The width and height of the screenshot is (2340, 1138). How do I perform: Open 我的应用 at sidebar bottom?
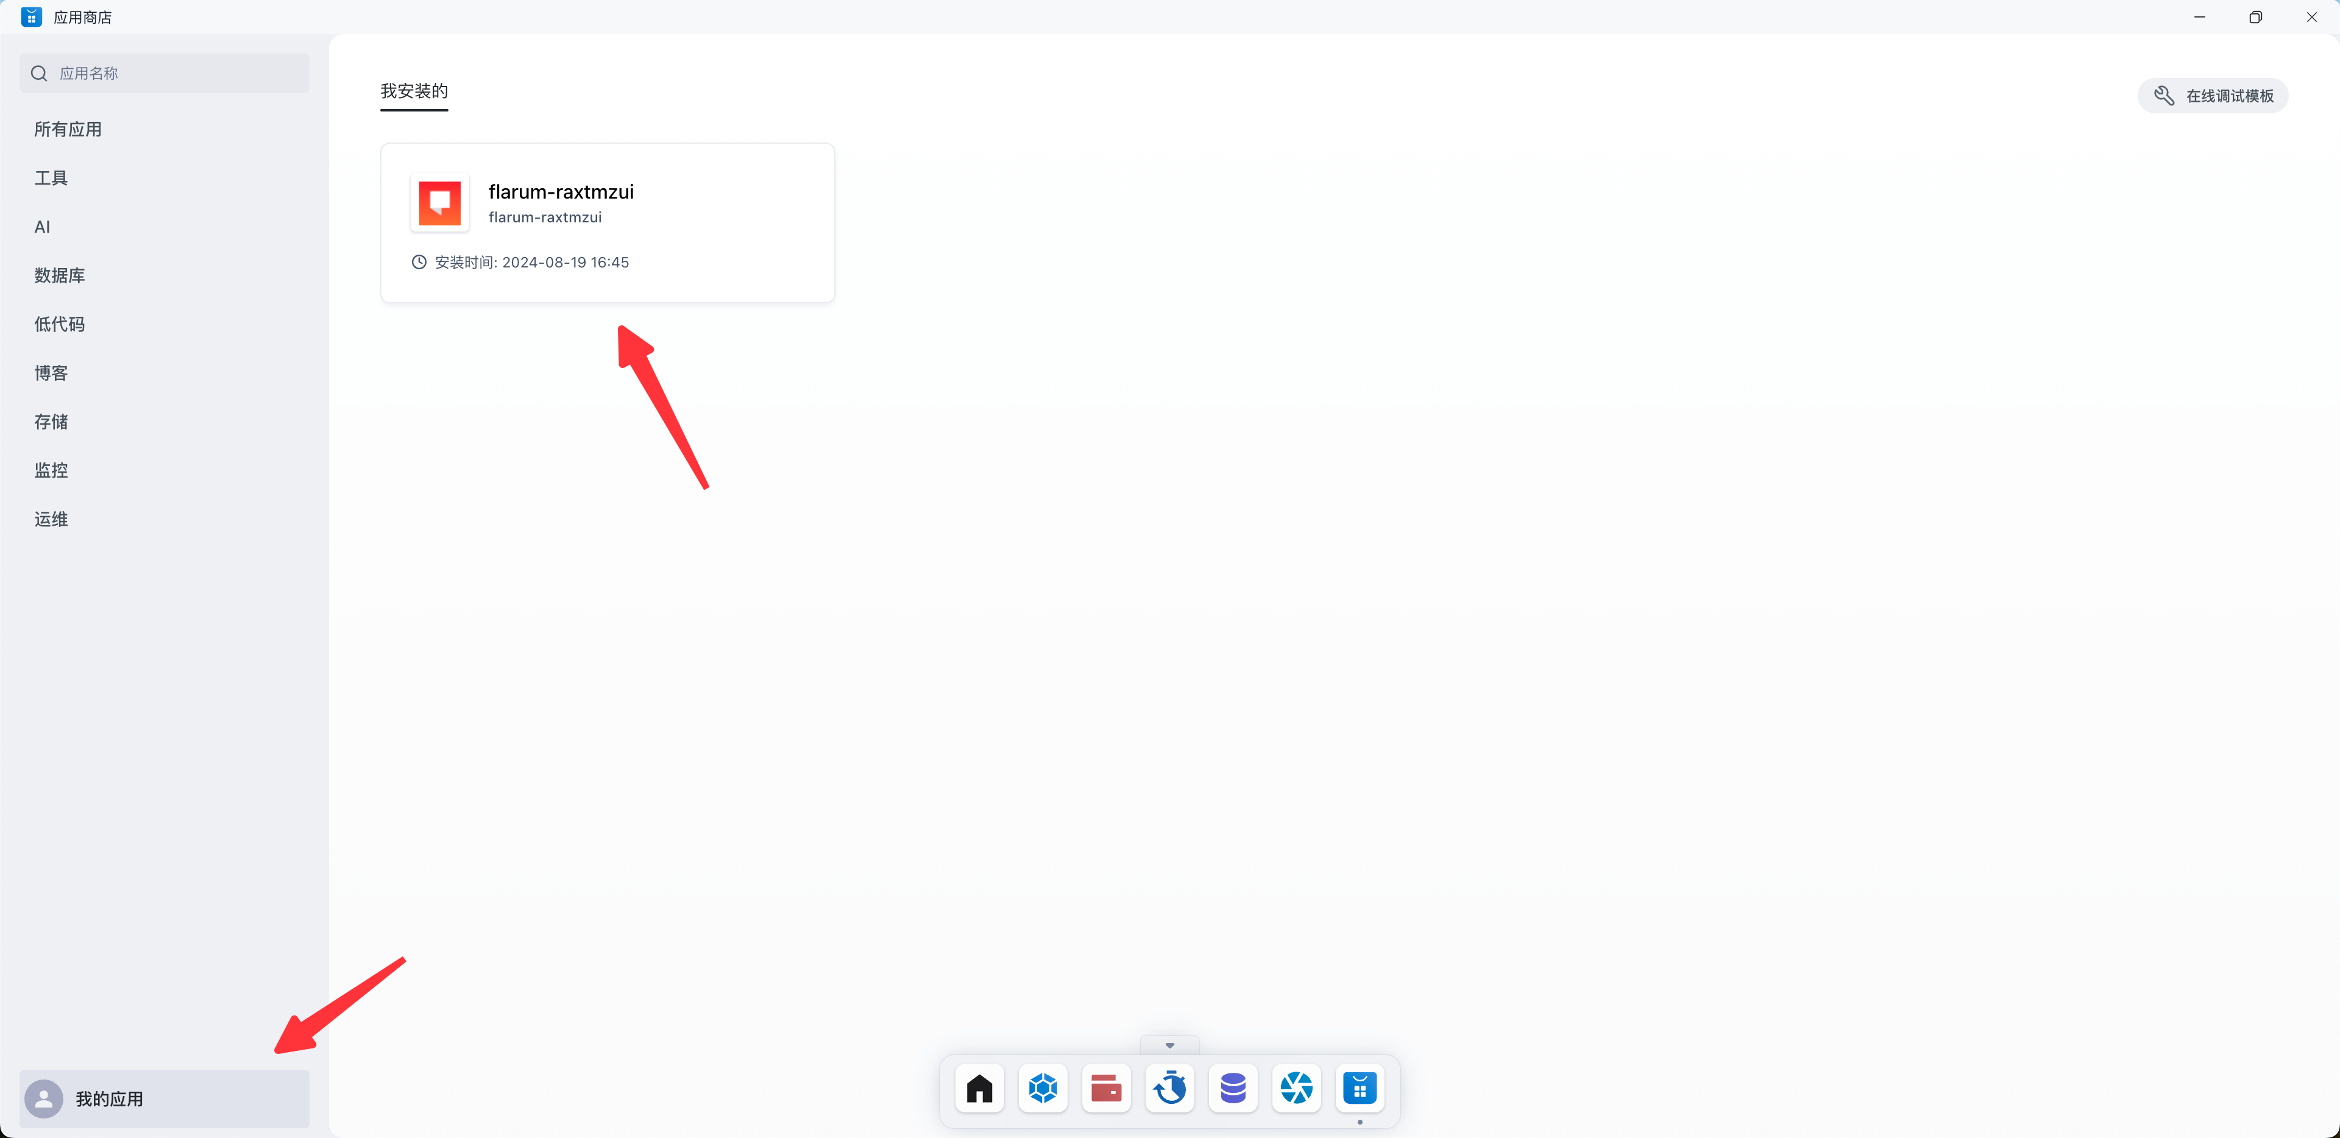[x=165, y=1099]
